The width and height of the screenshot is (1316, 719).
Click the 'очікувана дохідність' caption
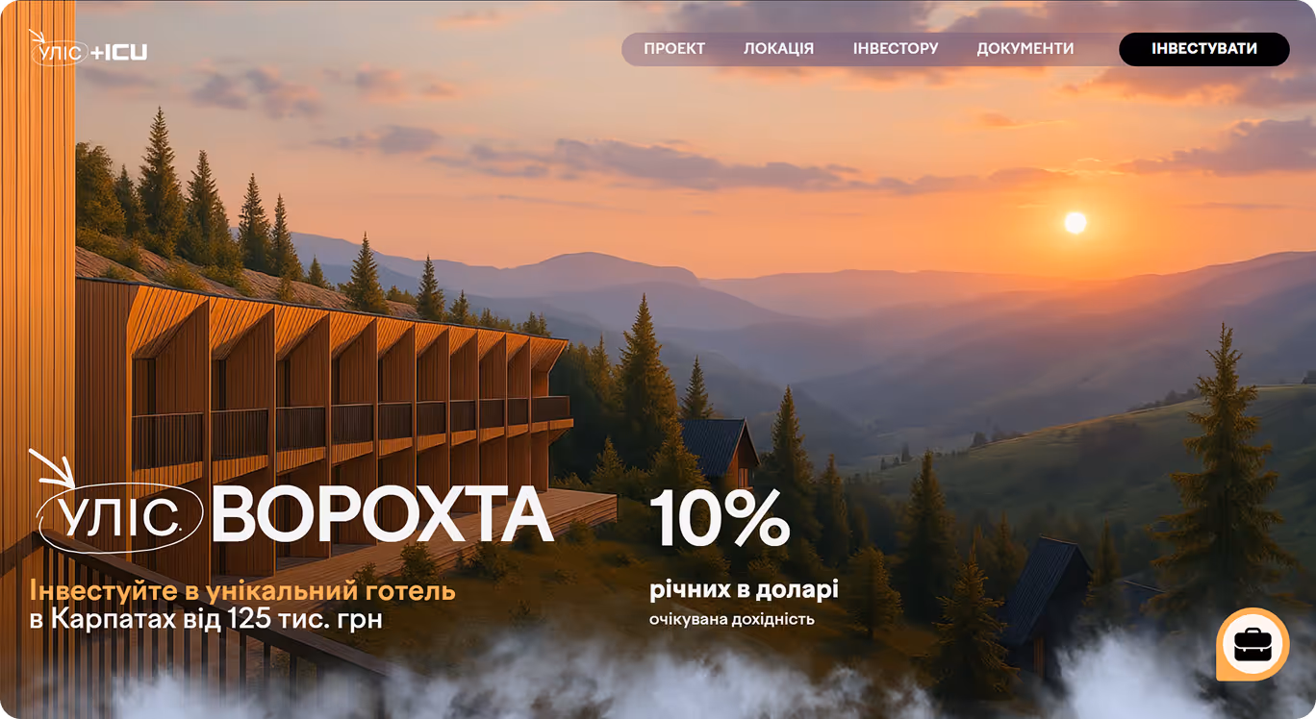tap(732, 619)
